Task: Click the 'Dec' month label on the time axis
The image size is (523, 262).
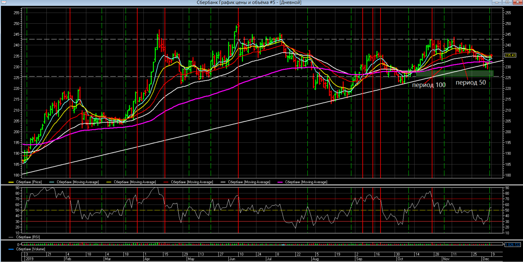Action: tap(486, 259)
